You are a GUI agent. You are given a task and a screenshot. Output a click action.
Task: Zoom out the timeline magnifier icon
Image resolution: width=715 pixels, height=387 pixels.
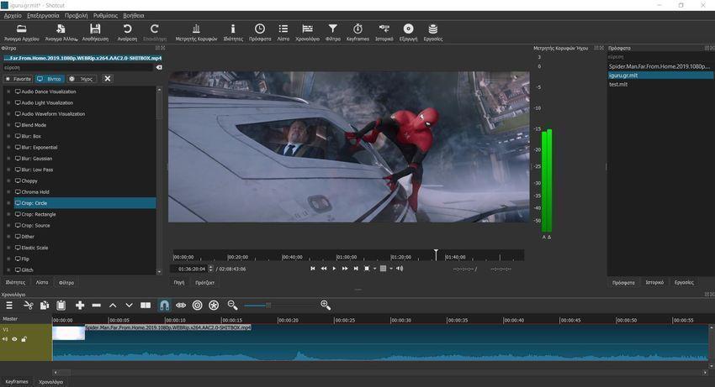click(232, 305)
